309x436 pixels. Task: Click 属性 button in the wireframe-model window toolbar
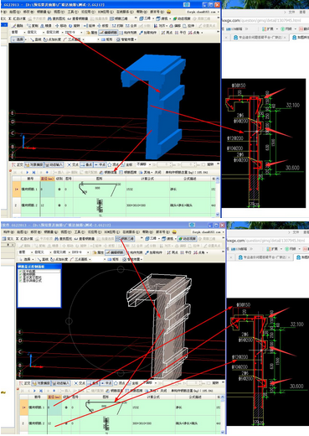coord(98,252)
